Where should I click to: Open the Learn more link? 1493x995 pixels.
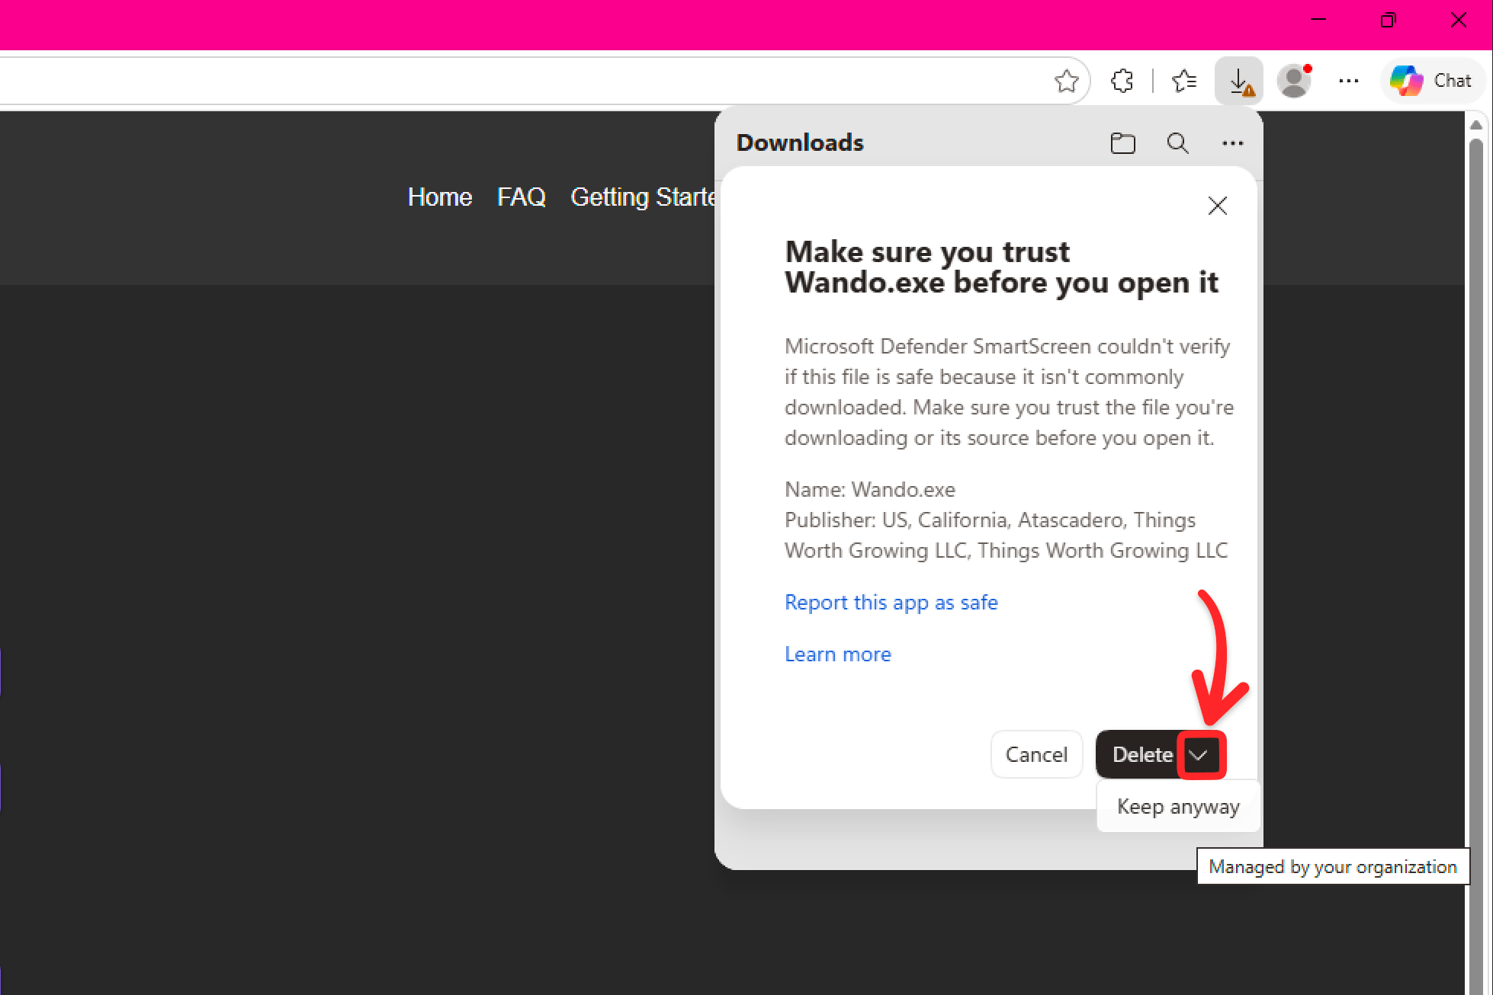coord(838,654)
